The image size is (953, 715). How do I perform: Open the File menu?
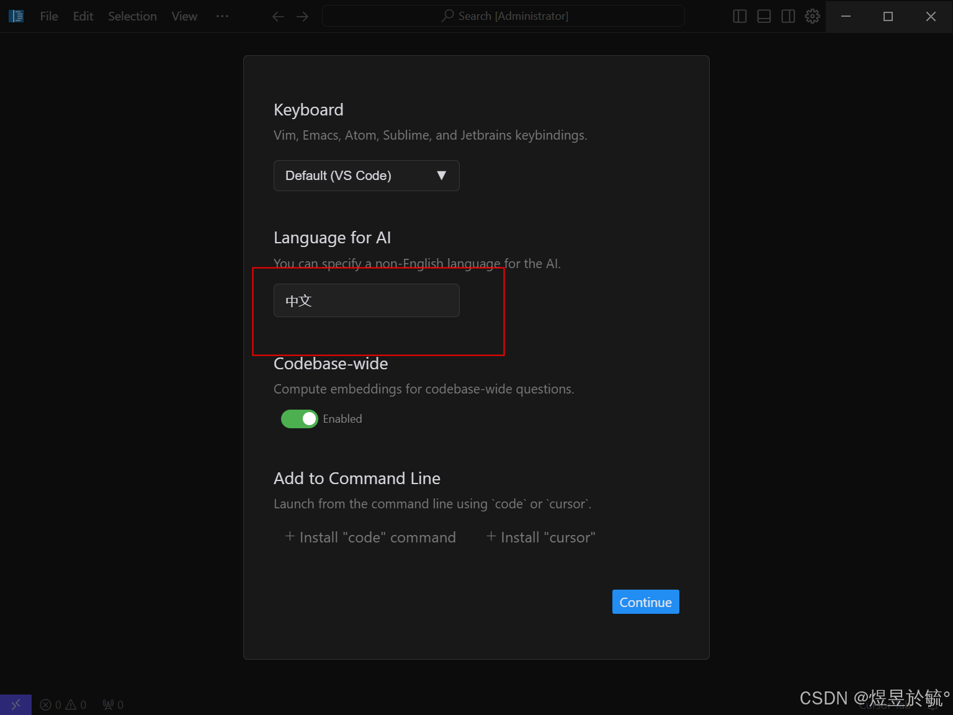49,16
